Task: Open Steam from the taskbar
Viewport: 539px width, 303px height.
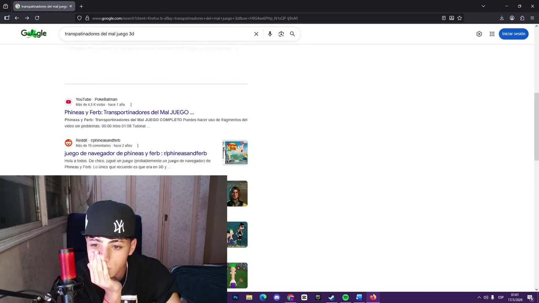Action: pyautogui.click(x=332, y=298)
